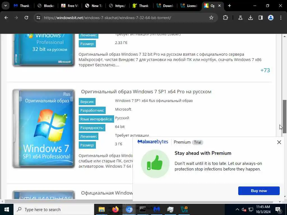Reload the current page

click(x=26, y=18)
